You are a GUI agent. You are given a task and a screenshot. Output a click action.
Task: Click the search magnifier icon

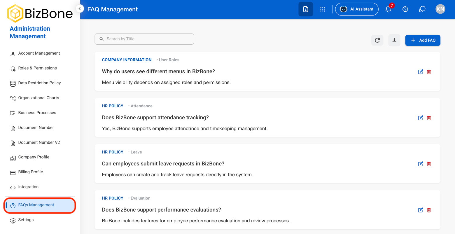(x=101, y=39)
